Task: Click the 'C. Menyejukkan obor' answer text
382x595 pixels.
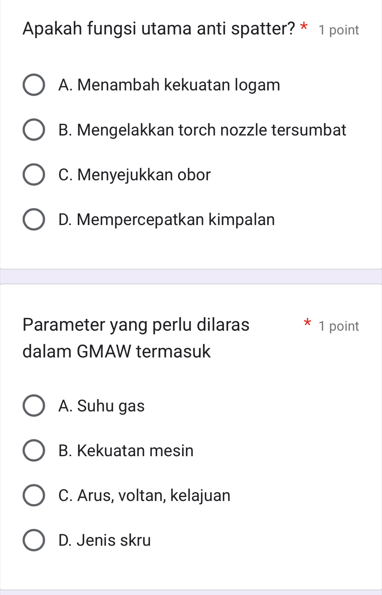Action: tap(134, 174)
